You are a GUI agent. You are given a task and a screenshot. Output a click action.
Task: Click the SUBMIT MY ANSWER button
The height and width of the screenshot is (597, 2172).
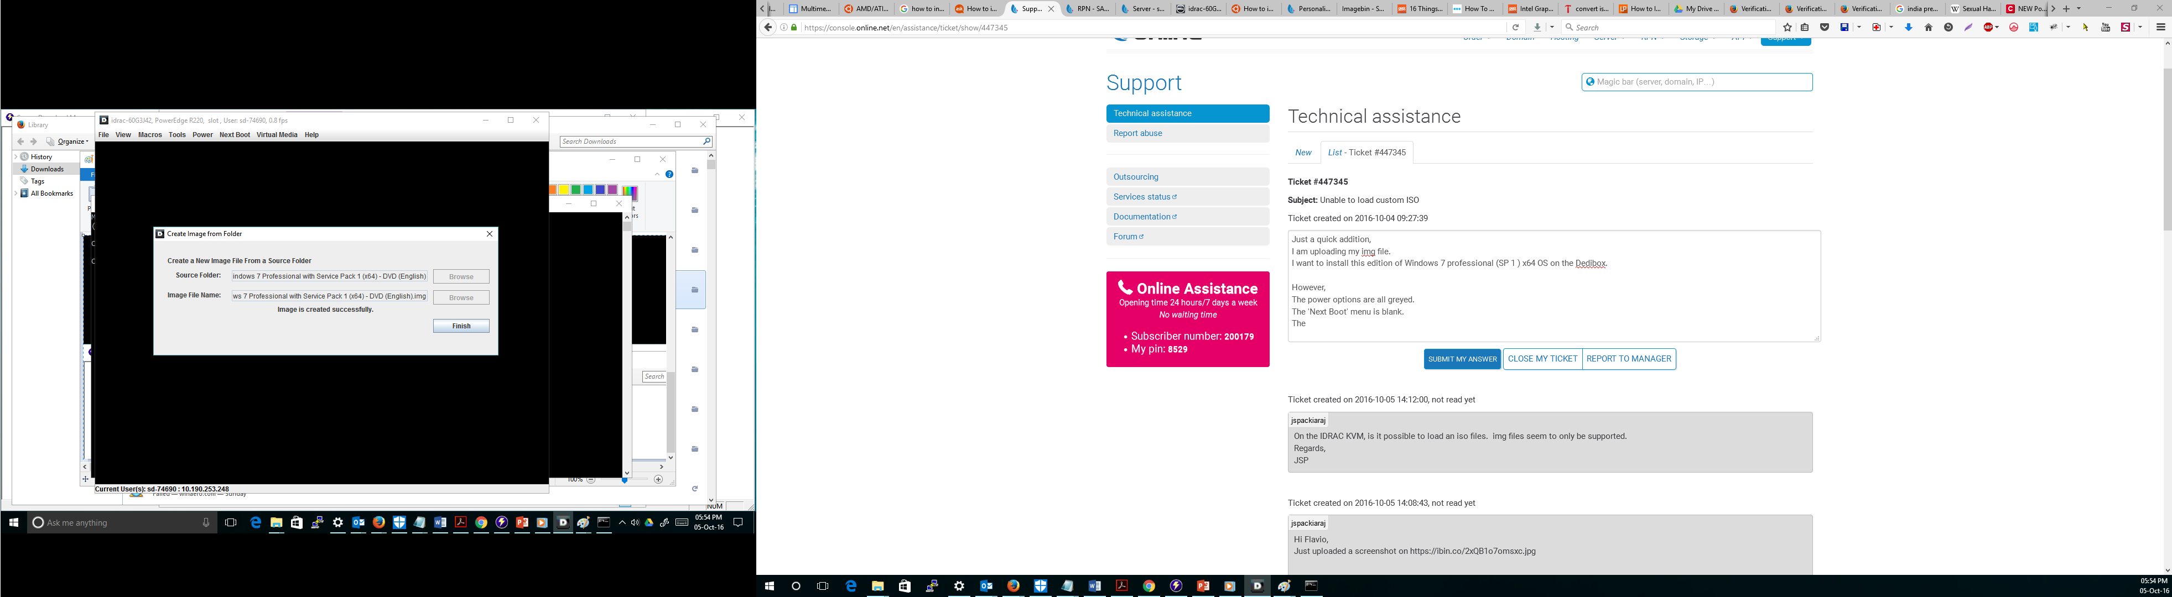tap(1462, 359)
